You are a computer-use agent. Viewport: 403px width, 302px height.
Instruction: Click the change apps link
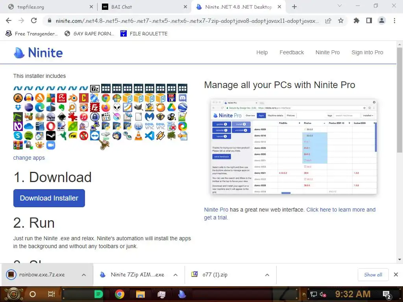[x=29, y=158]
